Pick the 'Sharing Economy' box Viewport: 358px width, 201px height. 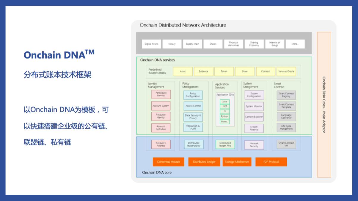254,44
